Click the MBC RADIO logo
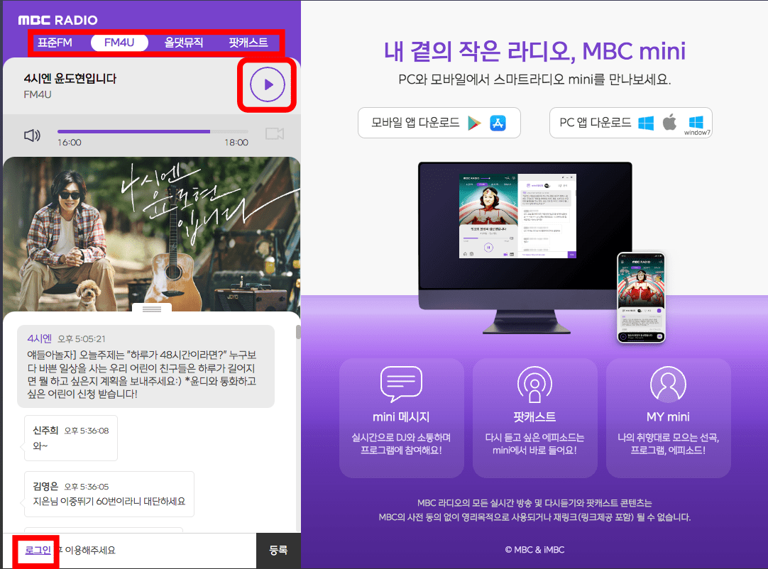The width and height of the screenshot is (768, 569). [57, 20]
